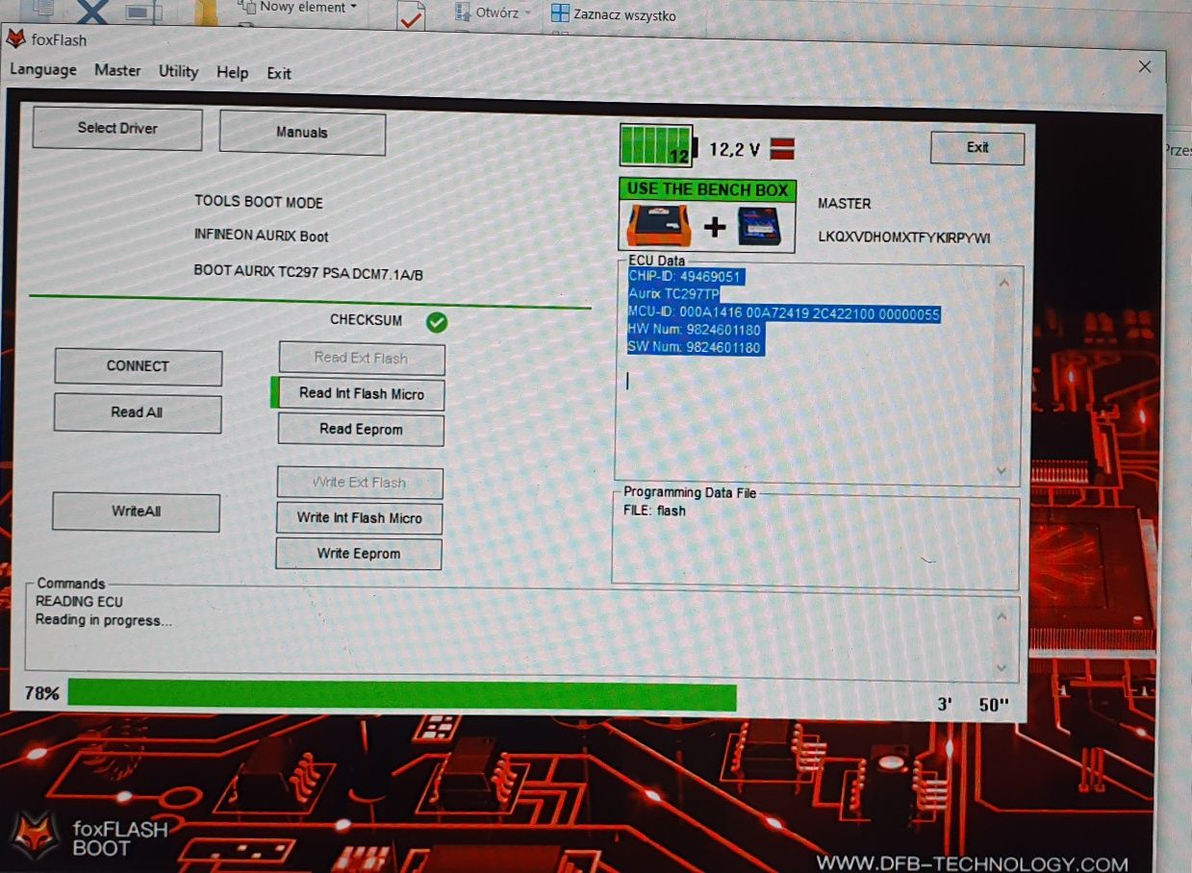Open the Master menu
This screenshot has height=873, width=1192.
(x=117, y=70)
